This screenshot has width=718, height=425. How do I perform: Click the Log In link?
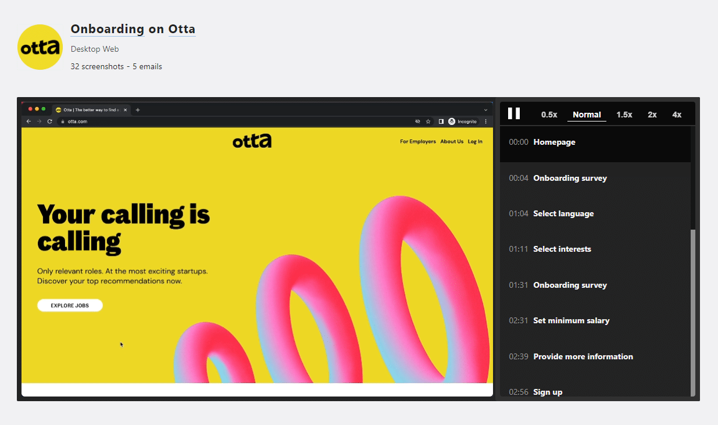[x=475, y=141]
